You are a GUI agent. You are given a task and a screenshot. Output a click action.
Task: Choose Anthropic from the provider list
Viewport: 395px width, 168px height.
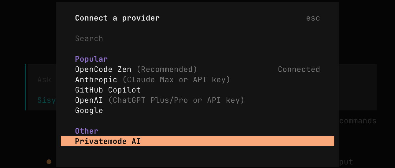96,80
